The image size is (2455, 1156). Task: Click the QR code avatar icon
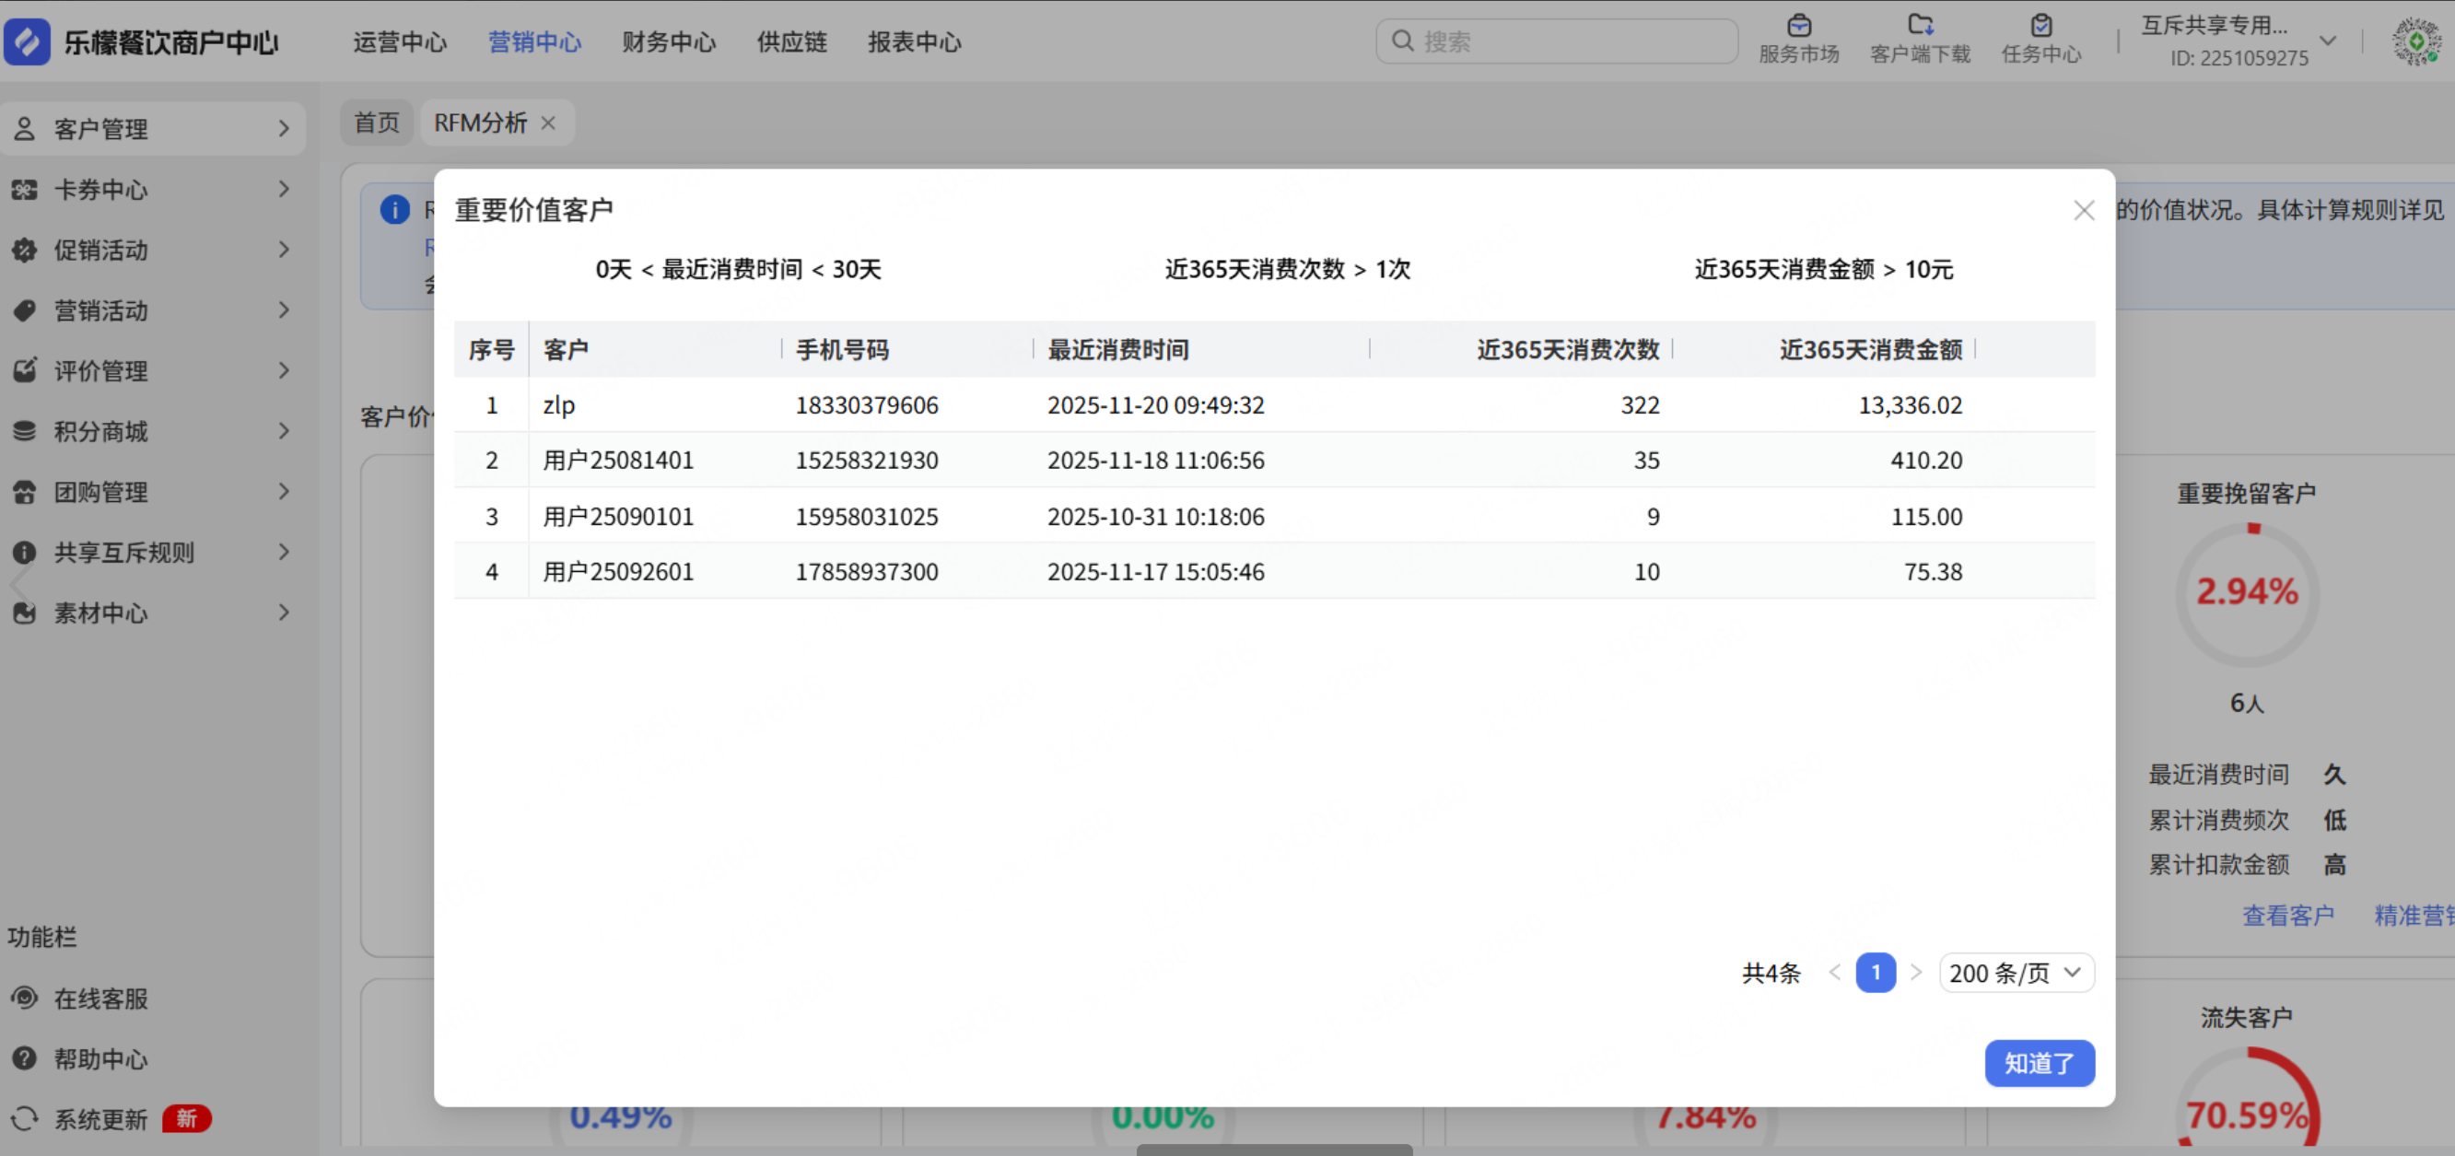point(2416,41)
